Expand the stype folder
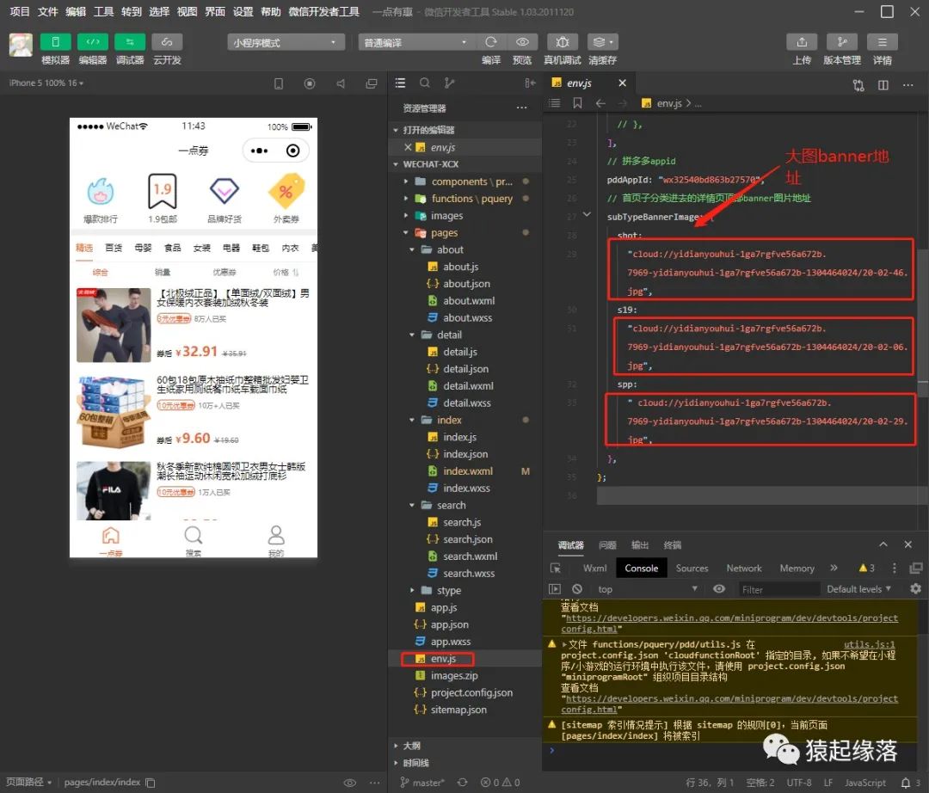 (412, 591)
